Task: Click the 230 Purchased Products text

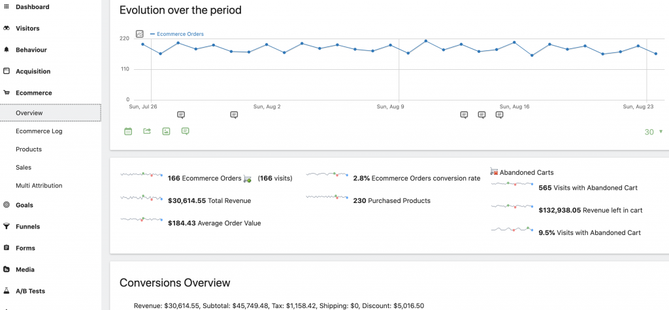Action: [x=392, y=201]
